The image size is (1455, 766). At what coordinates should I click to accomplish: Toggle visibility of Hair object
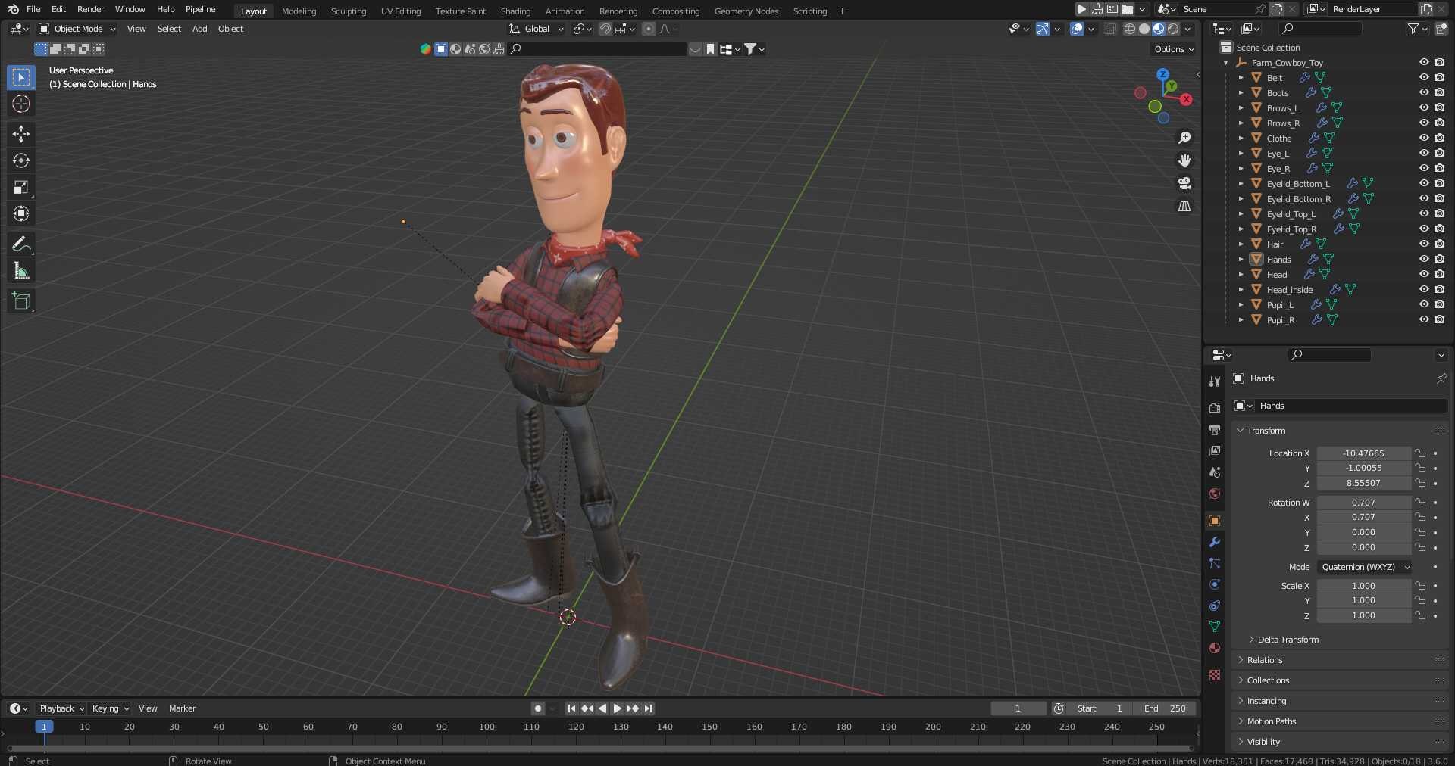(x=1424, y=244)
